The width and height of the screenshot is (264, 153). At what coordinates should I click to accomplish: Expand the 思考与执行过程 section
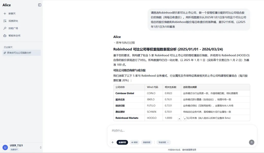coord(124,43)
